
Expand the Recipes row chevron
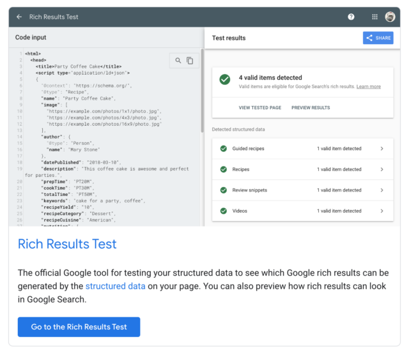(382, 169)
